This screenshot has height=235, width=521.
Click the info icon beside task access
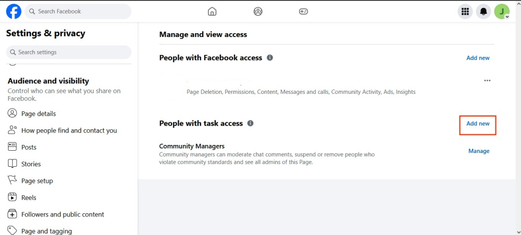click(x=251, y=123)
